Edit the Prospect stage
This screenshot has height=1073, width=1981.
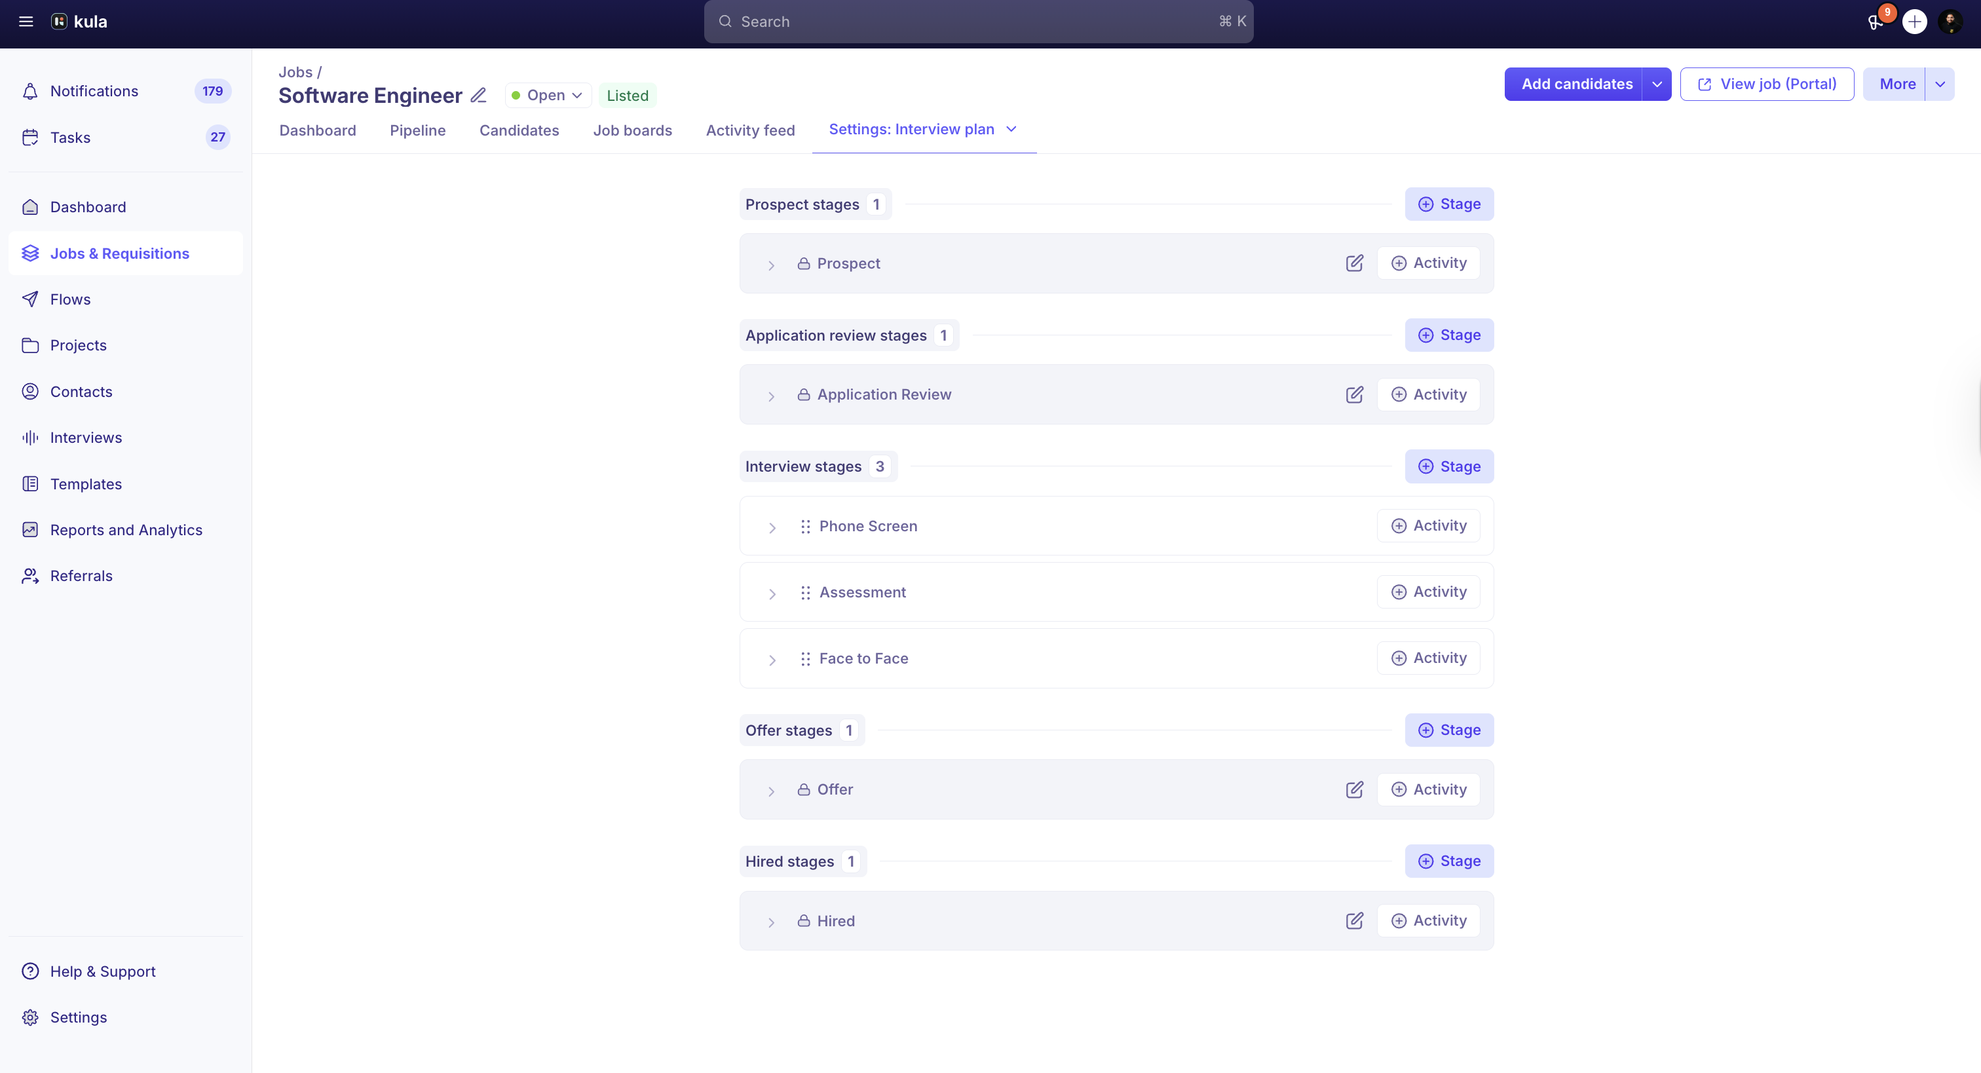[1354, 263]
